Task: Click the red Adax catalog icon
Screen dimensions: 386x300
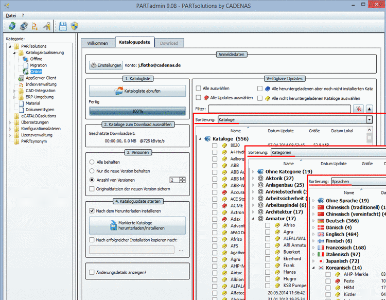Action: click(x=224, y=219)
